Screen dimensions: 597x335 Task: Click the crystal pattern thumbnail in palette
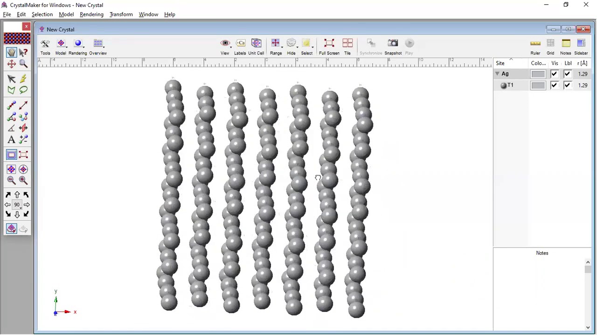click(17, 39)
